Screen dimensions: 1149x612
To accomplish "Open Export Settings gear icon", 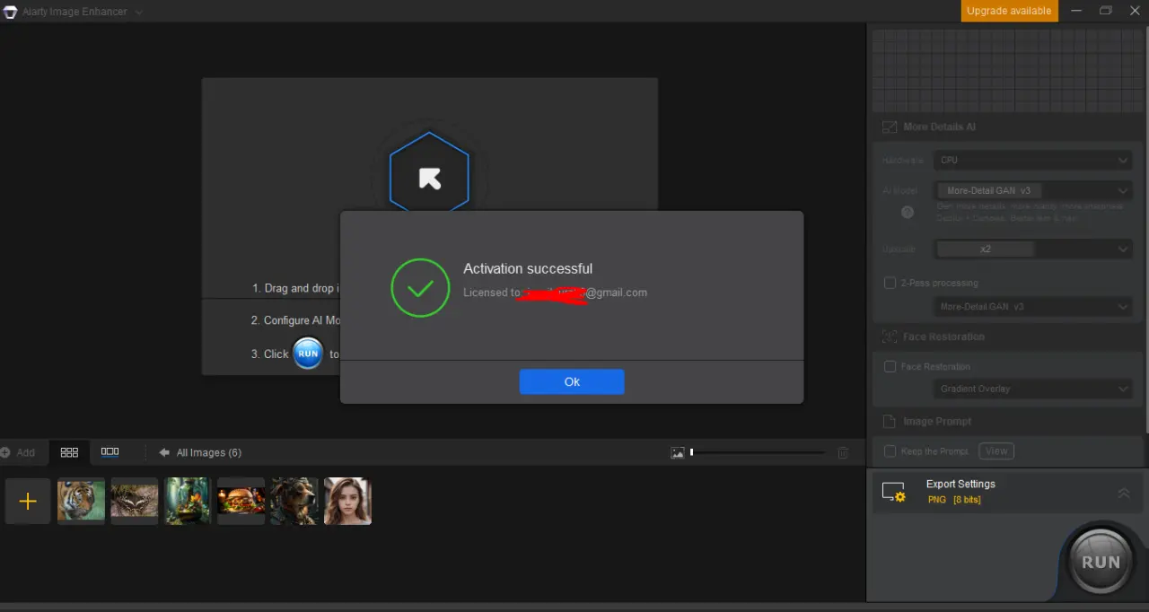I will pos(893,492).
